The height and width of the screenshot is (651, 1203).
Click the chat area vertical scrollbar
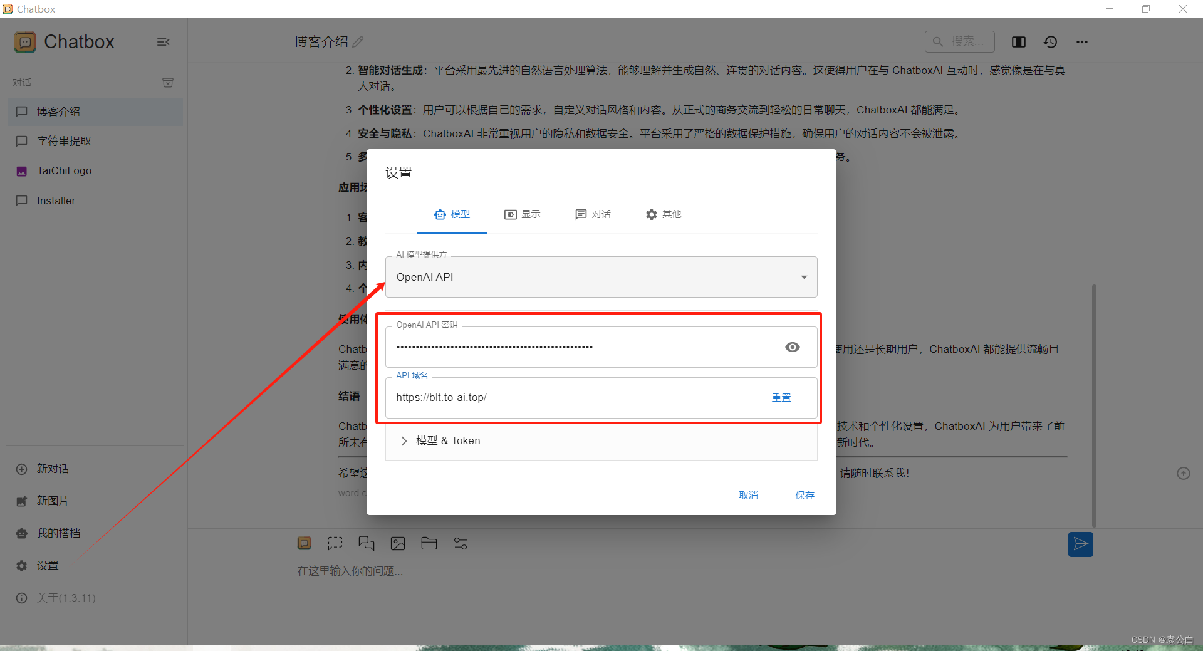click(x=1094, y=405)
